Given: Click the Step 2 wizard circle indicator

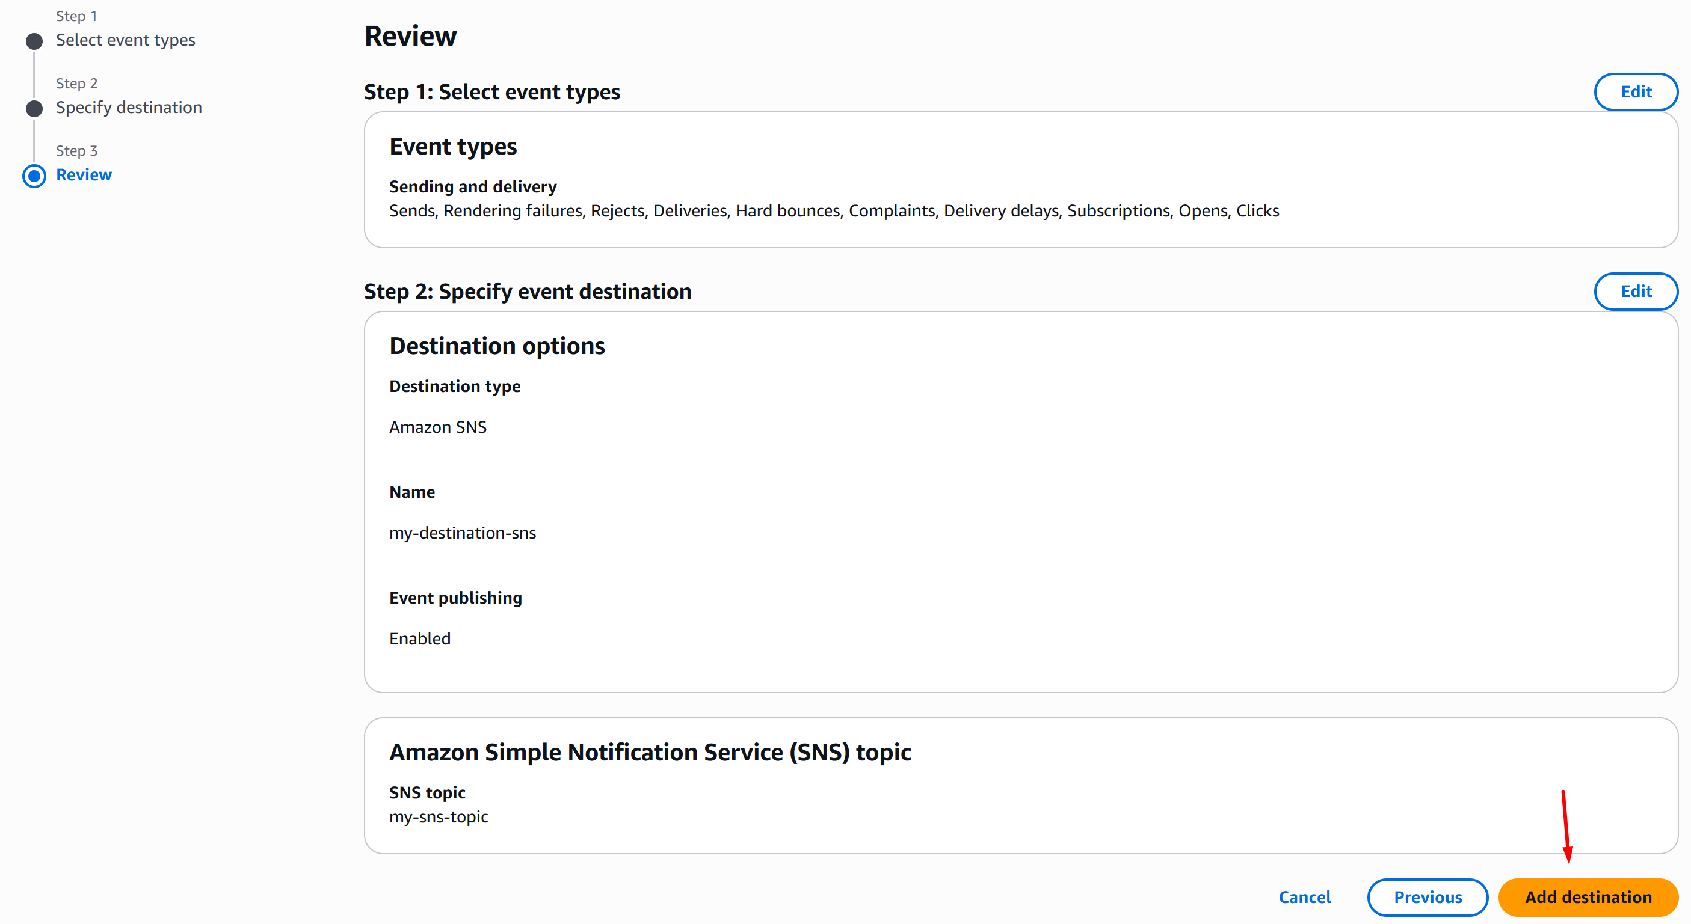Looking at the screenshot, I should click(34, 108).
